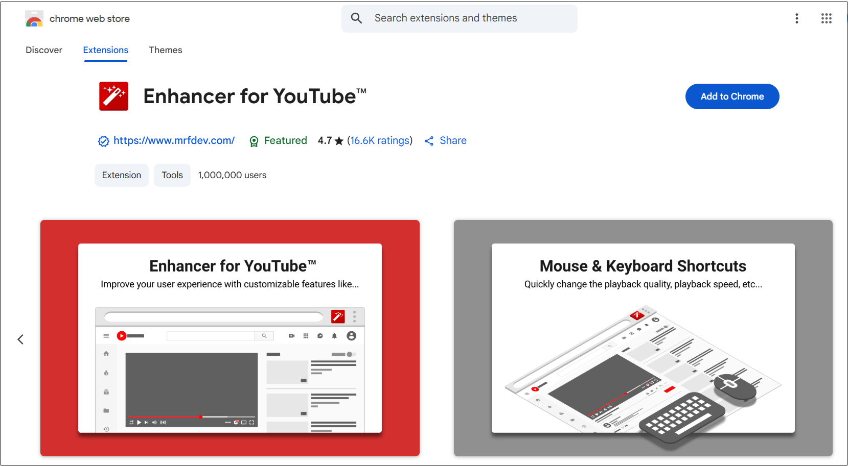Click the share icon beside Share
Viewport: 848px width, 466px height.
coord(429,141)
